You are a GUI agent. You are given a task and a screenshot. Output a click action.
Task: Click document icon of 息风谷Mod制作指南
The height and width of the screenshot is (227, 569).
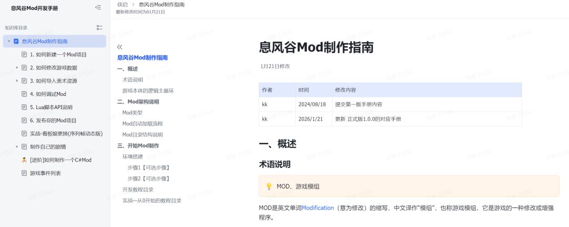[16, 41]
